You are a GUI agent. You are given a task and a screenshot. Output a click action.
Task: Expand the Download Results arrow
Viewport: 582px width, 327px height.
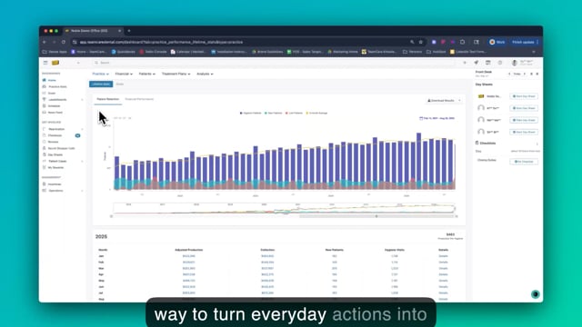[459, 101]
